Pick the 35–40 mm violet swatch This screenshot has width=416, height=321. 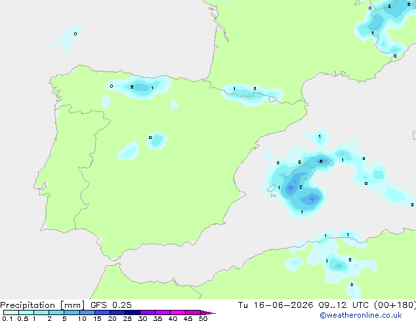pyautogui.click(x=162, y=312)
